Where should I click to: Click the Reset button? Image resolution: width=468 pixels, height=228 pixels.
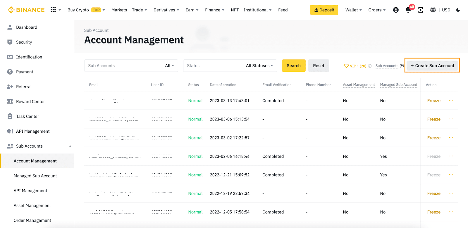(319, 66)
